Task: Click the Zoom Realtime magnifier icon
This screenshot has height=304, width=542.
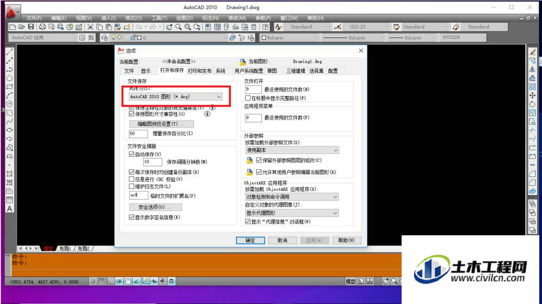Action: click(178, 27)
